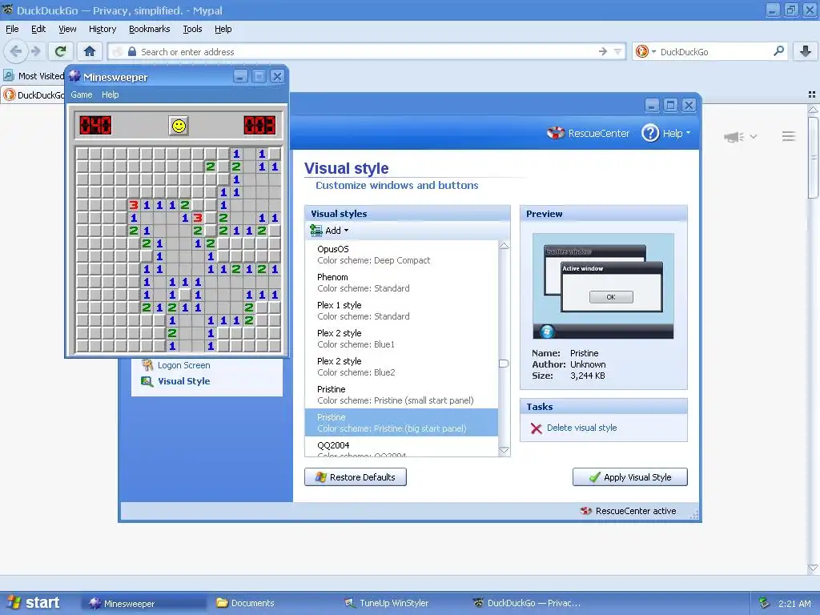
Task: Click the tab grid icon at right
Action: [812, 94]
